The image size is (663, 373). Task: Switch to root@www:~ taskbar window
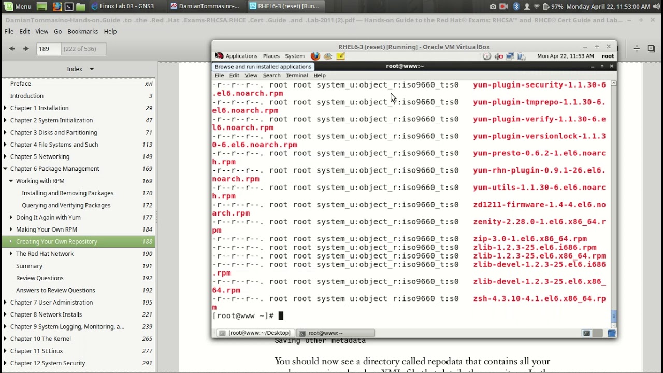[336, 333]
